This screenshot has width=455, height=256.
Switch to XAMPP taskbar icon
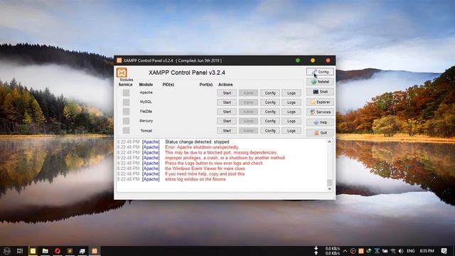click(x=95, y=251)
